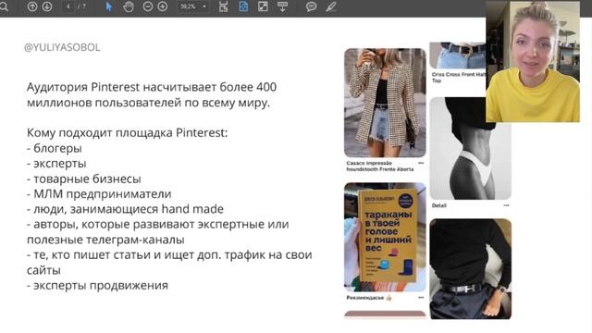
Task: Open more options for the Detail pin
Action: pos(506,205)
